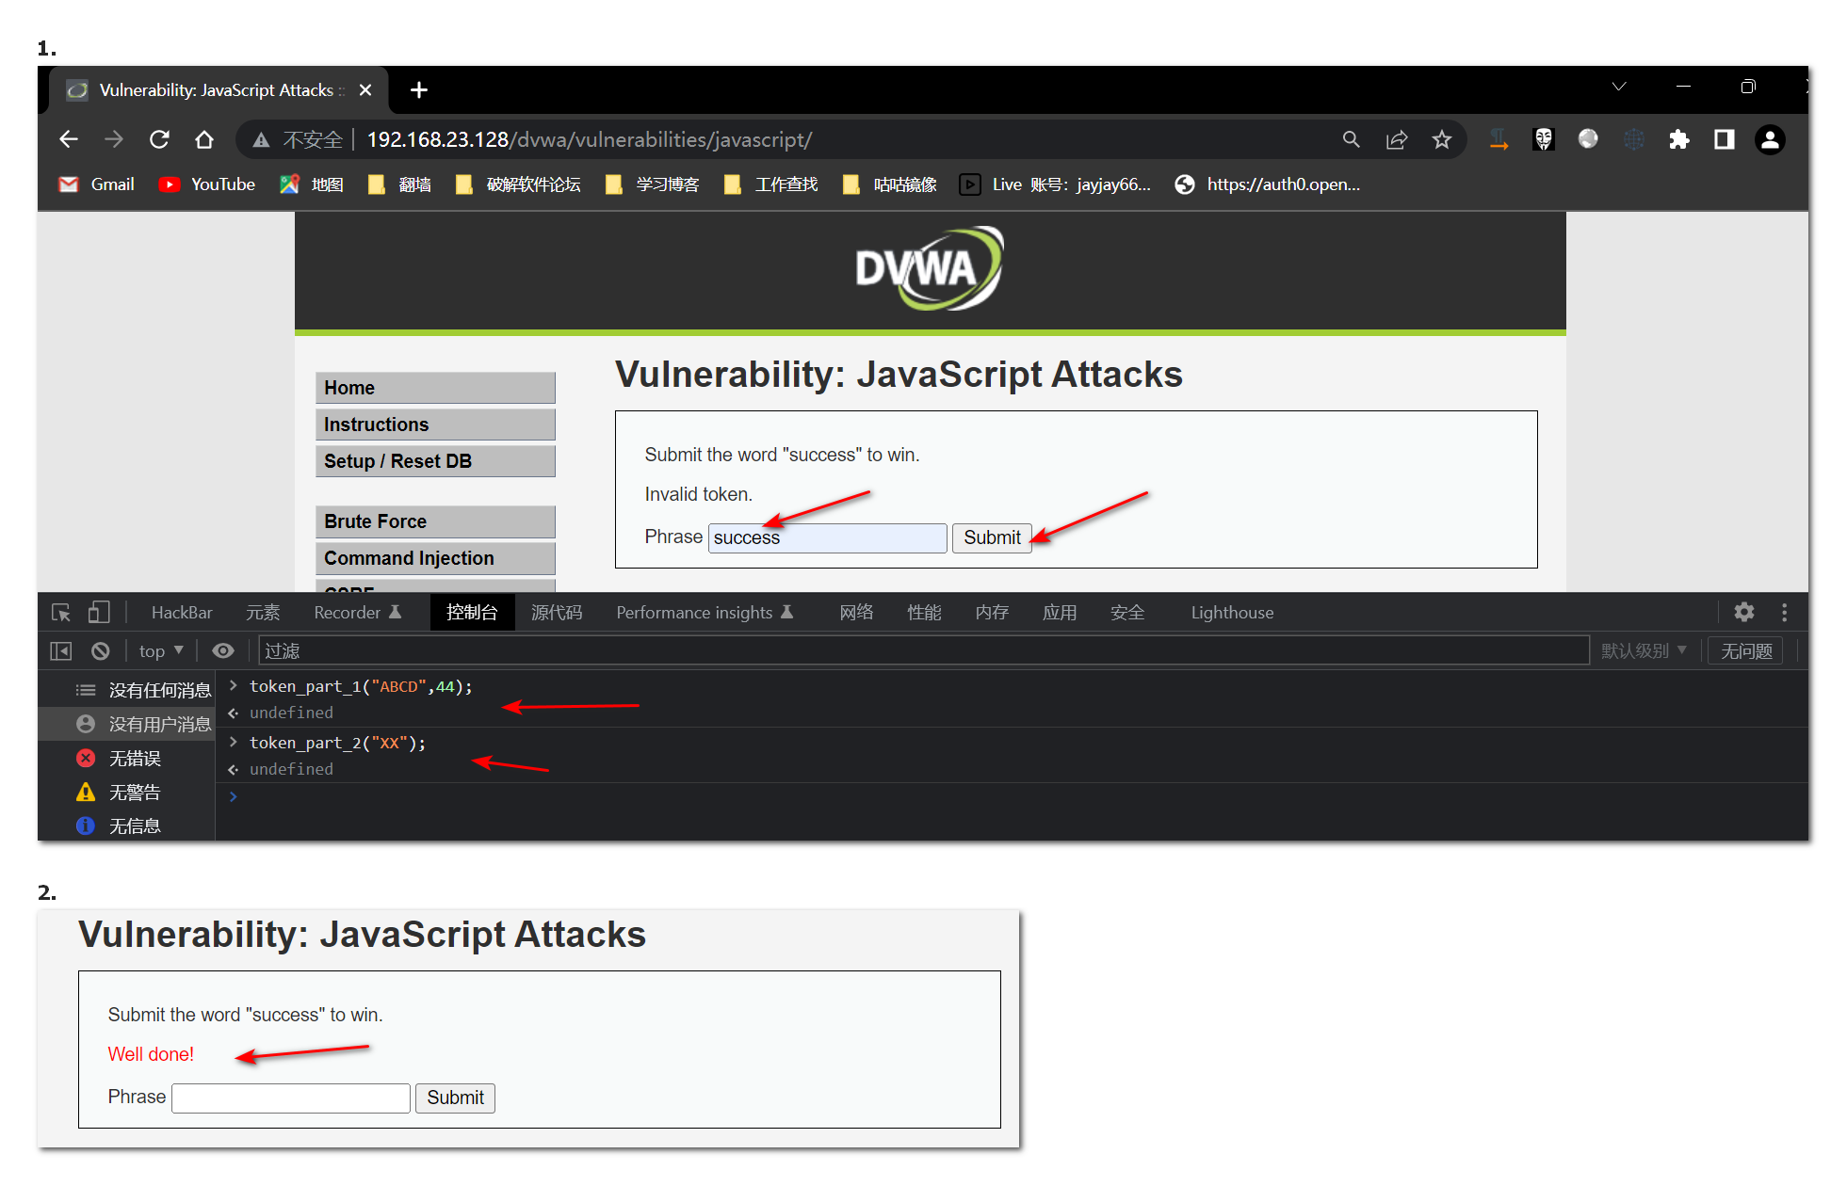Switch to the HackBar tab

[182, 613]
